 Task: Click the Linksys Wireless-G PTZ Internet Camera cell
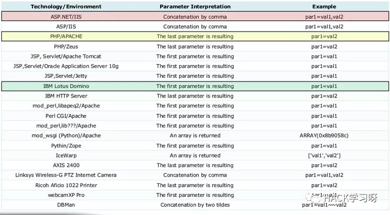[x=66, y=175]
